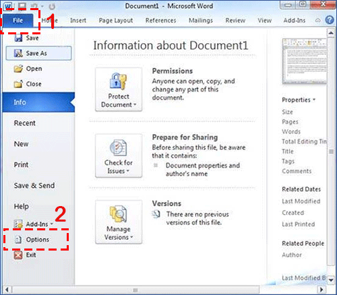Switch to the Mailings tab

coord(201,20)
